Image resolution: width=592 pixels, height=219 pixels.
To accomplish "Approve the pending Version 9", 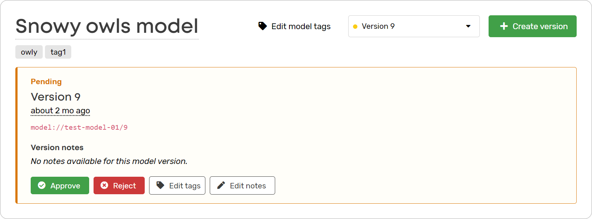I will [60, 185].
